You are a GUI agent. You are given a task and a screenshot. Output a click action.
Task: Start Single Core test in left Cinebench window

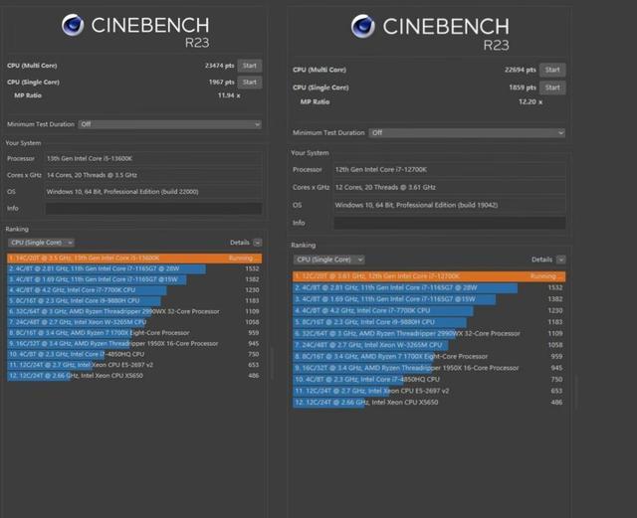pos(250,83)
